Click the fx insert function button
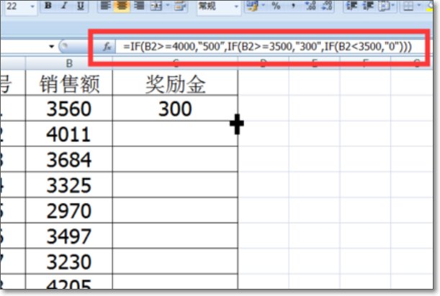 107,46
